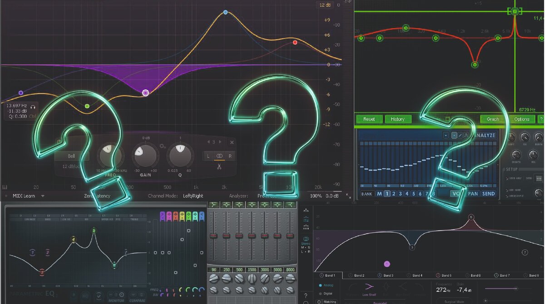Screen dimensions: 545x304
Task: Click the SEND button
Action: (x=489, y=194)
